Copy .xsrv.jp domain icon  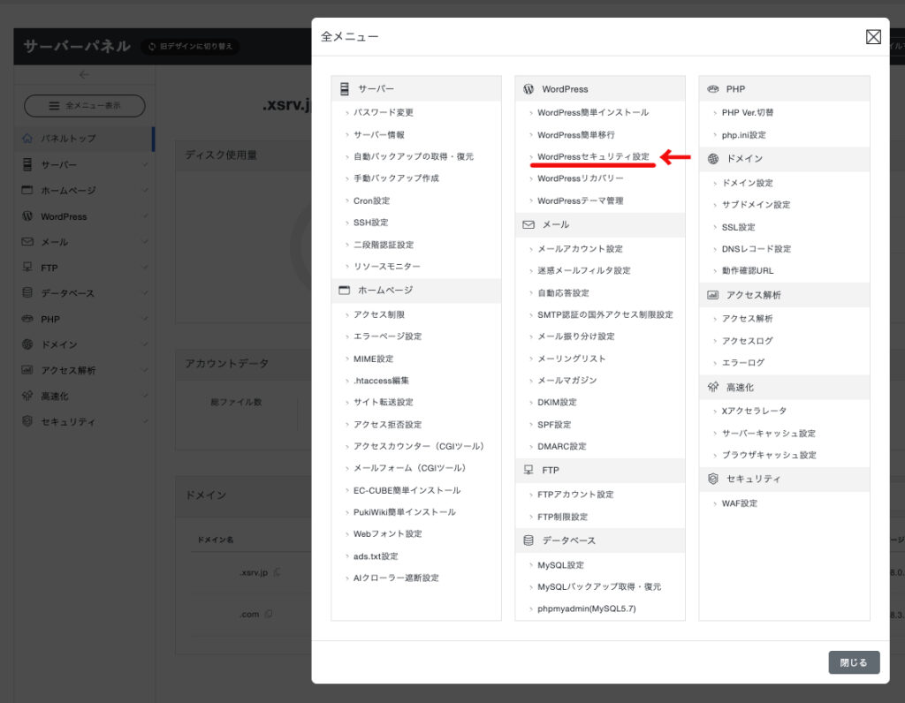click(x=278, y=572)
